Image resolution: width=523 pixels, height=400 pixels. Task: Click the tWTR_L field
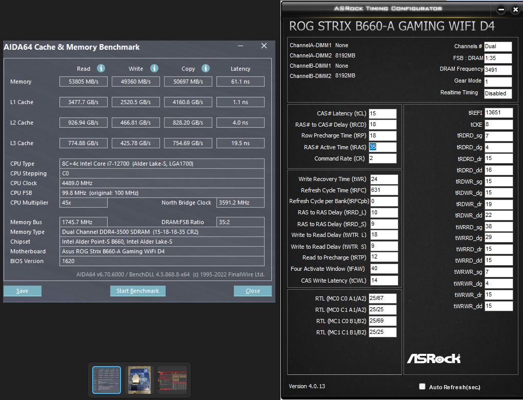click(384, 235)
